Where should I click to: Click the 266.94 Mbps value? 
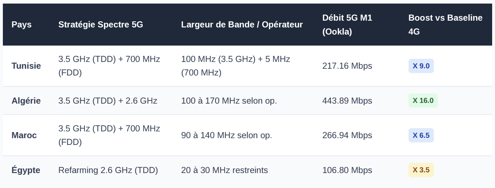(347, 135)
